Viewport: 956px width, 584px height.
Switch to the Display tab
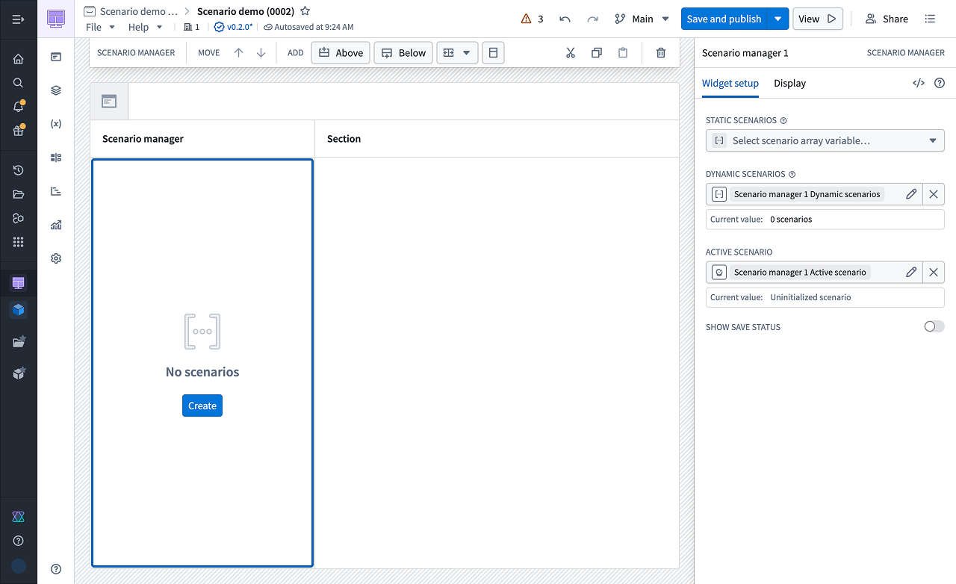coord(789,84)
